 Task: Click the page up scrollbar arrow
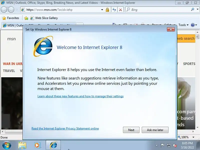click(197, 32)
